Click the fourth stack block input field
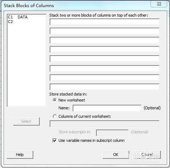This screenshot has height=168, width=170. click(x=104, y=50)
